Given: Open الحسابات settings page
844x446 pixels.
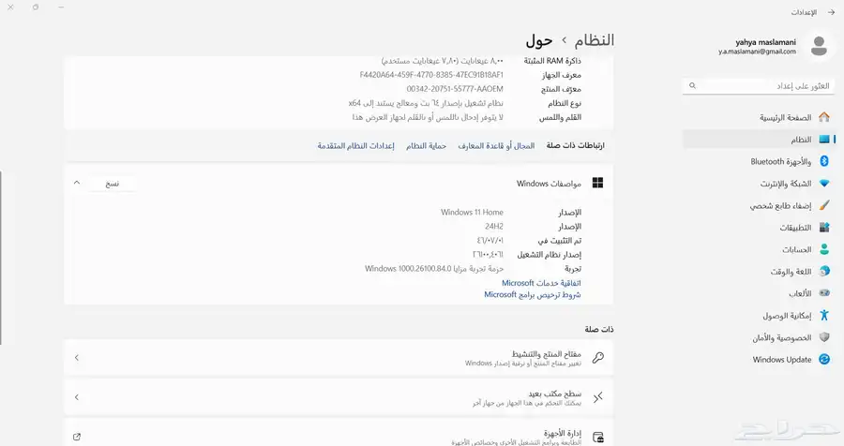Looking at the screenshot, I should point(759,249).
